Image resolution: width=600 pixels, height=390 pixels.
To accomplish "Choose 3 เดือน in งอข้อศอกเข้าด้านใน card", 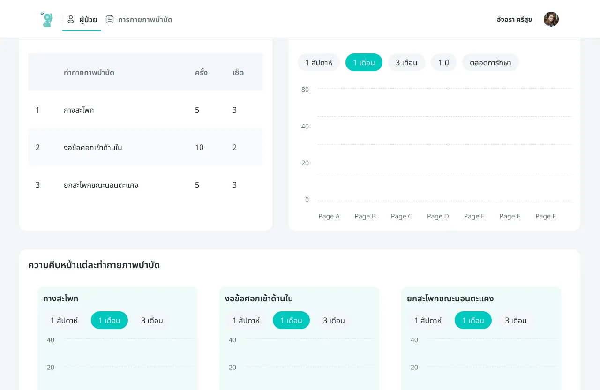I will (334, 321).
